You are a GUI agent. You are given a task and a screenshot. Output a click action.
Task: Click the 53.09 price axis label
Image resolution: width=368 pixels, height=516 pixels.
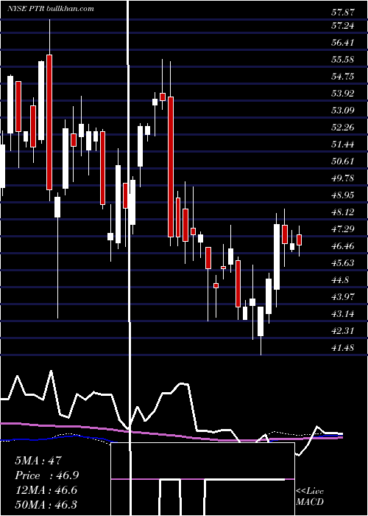pos(343,110)
